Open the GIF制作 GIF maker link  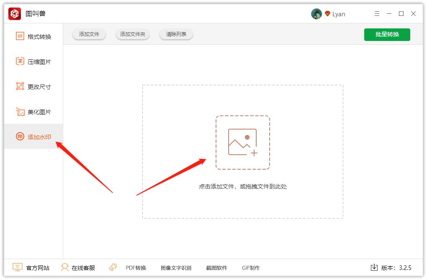point(250,267)
